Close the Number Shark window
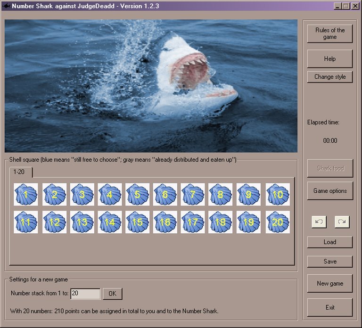Screen dimensions: 362x328 click(x=355, y=6)
